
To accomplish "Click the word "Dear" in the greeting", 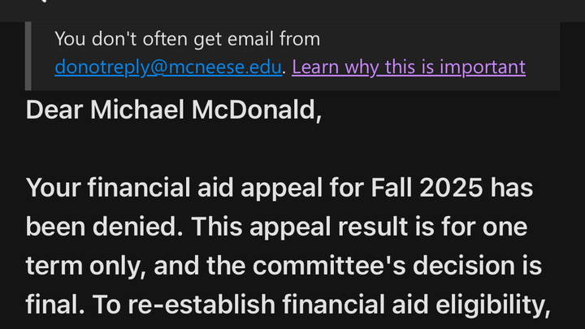I will pyautogui.click(x=54, y=110).
